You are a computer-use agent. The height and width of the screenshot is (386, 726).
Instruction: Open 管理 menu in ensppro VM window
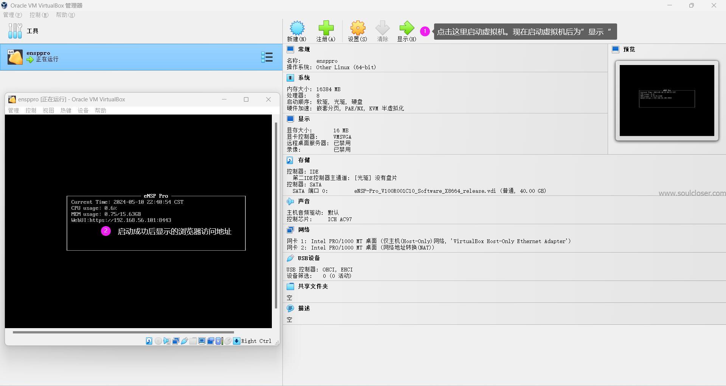tap(14, 110)
